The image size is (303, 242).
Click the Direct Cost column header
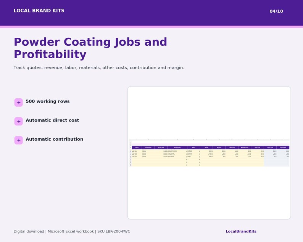pos(270,147)
